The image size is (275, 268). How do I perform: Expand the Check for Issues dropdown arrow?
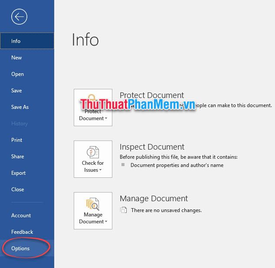tap(101, 170)
